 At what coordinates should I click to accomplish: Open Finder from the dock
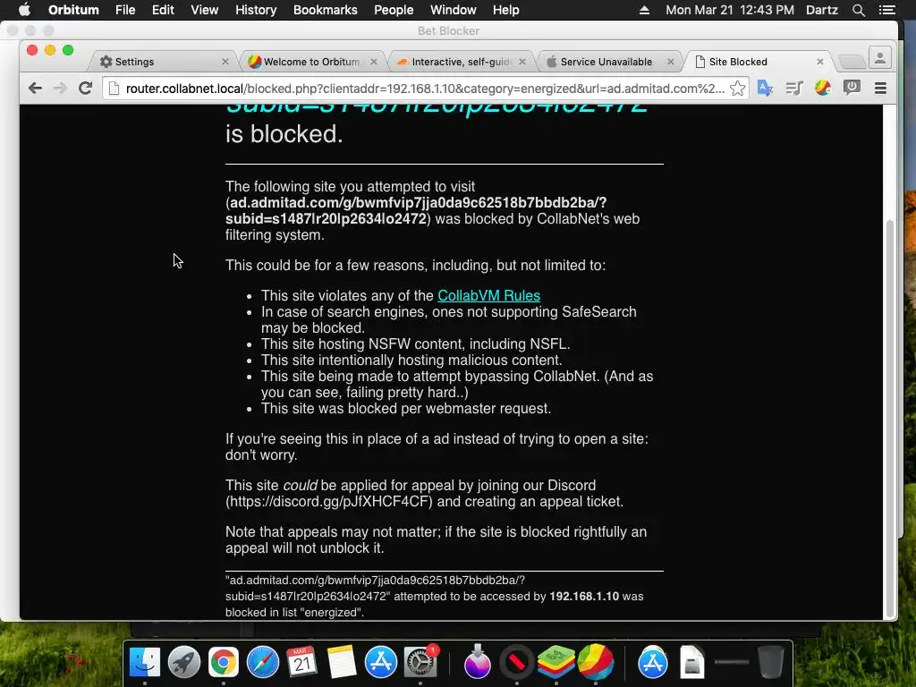[x=144, y=663]
